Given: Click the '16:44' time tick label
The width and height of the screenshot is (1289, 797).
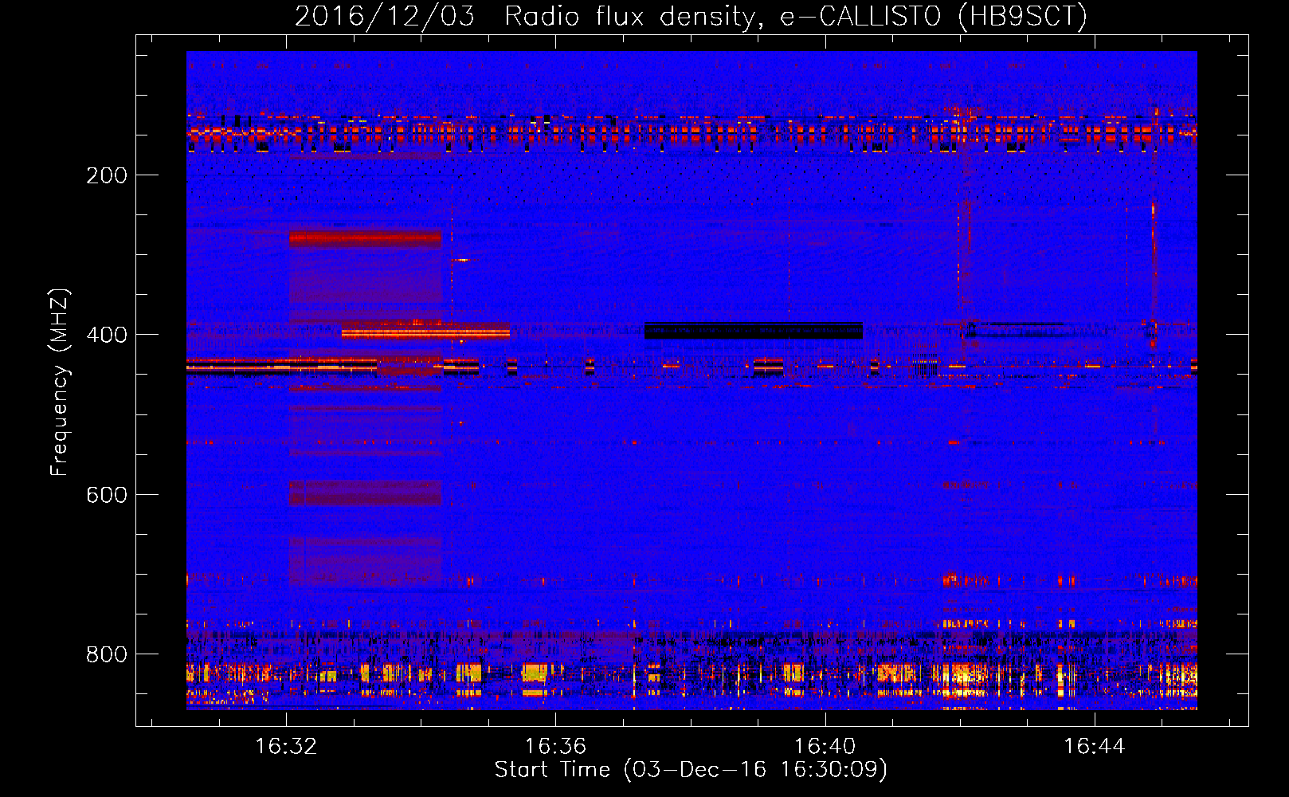Looking at the screenshot, I should 1095,746.
